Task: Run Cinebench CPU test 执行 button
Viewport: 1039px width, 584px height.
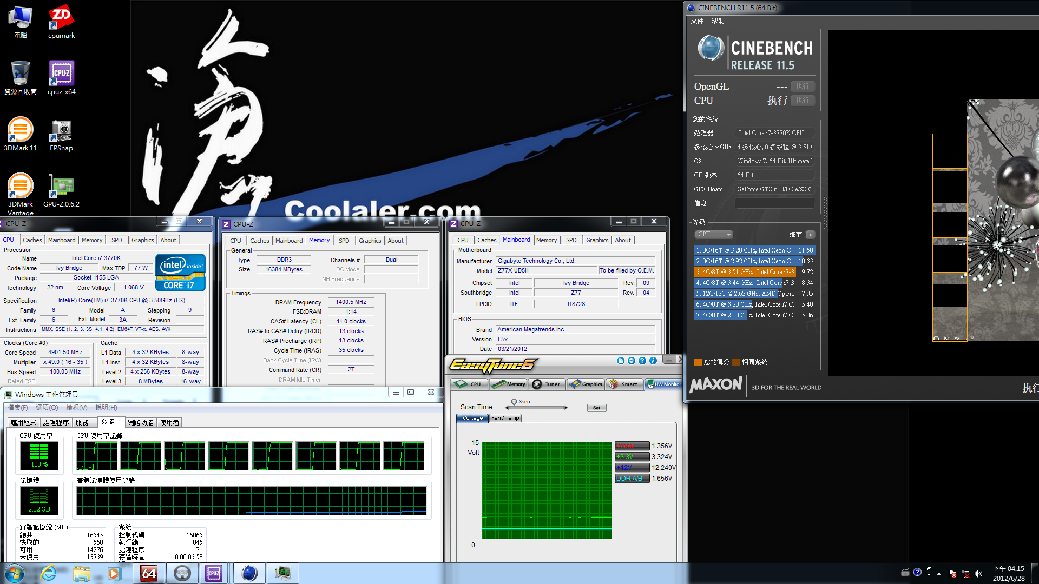Action: click(803, 101)
